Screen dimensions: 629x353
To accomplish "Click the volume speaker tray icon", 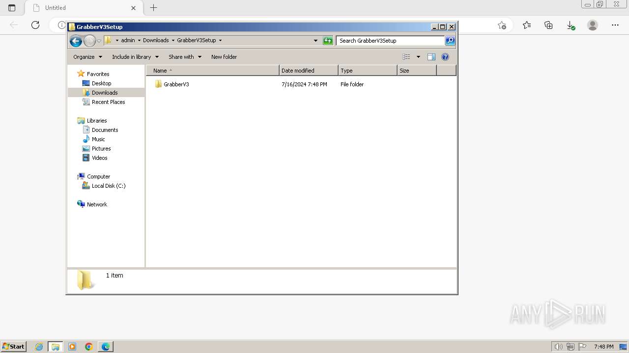I will point(558,347).
